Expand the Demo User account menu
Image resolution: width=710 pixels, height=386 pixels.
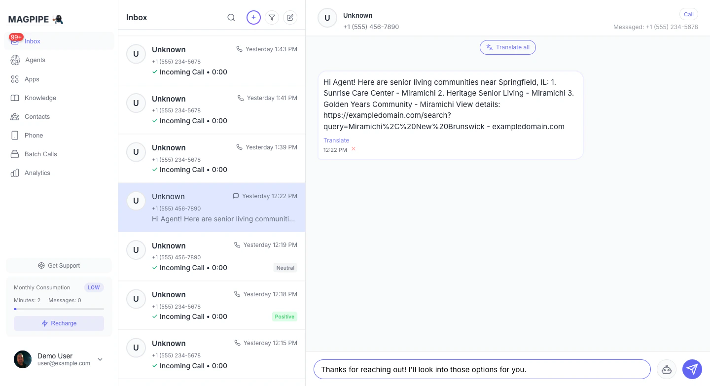tap(100, 359)
